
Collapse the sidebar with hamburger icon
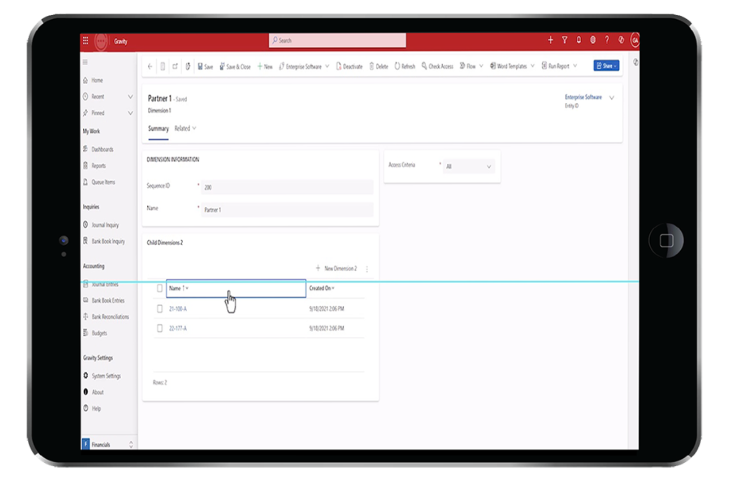click(x=85, y=62)
